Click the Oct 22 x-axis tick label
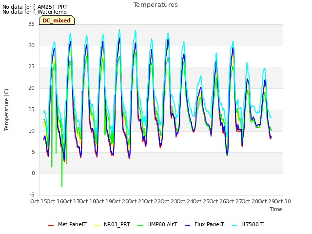Viewport: 312px width, 234px height. pyautogui.click(x=153, y=201)
